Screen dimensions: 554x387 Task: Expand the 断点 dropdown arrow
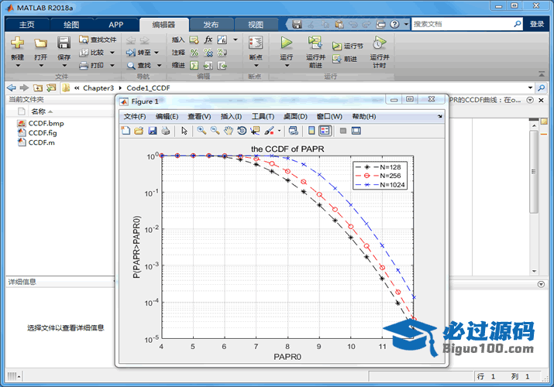[256, 66]
